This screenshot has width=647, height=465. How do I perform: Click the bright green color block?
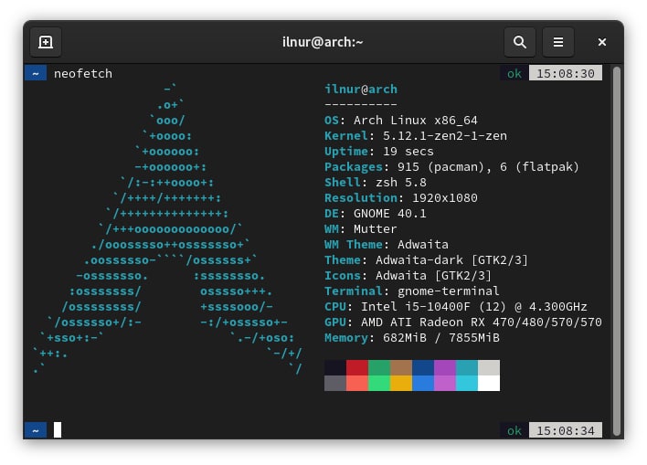pos(379,384)
